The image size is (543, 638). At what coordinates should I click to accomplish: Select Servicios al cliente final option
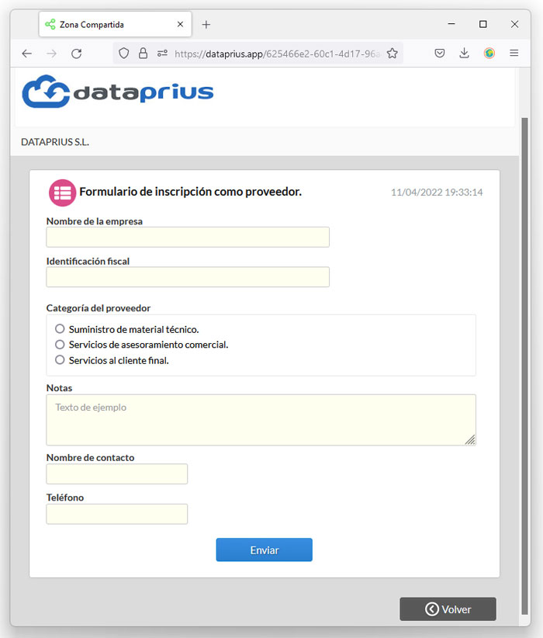[x=60, y=360]
